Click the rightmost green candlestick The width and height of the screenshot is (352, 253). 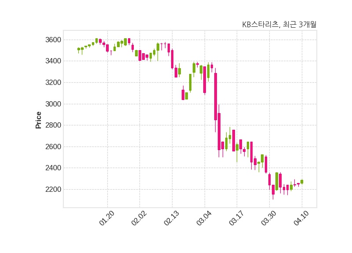tap(302, 181)
